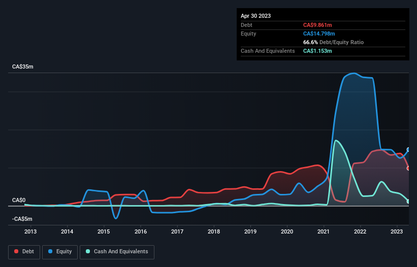Click the 2013 x-axis label
Screen dimensions: 417x267
pyautogui.click(x=30, y=231)
